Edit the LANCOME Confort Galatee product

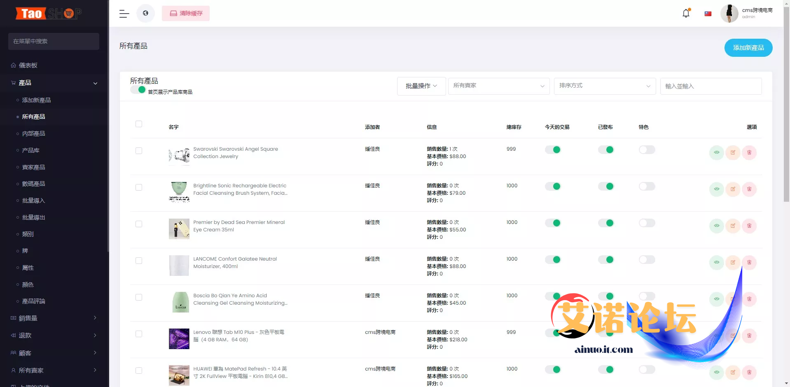(x=733, y=262)
